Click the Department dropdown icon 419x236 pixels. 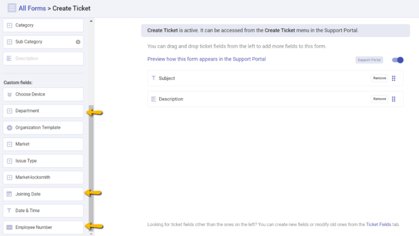[x=10, y=111]
